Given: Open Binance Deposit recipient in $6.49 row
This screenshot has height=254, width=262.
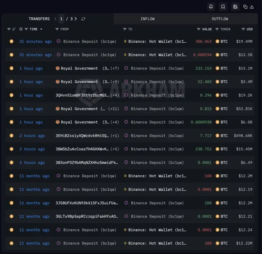Looking at the screenshot, I should (157, 163).
